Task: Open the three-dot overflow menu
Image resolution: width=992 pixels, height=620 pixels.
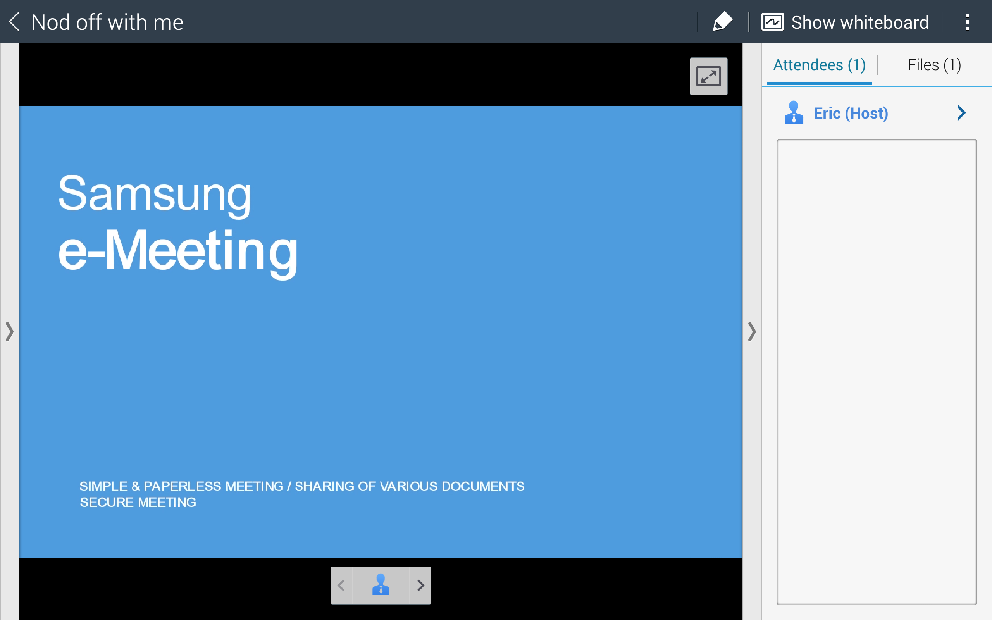Action: 967,22
